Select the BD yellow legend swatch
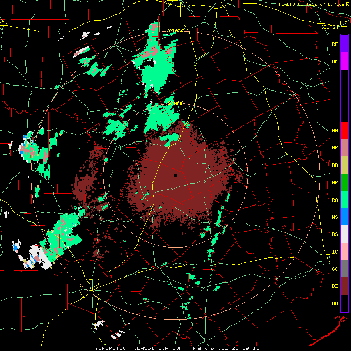The width and height of the screenshot is (351, 351). click(344, 165)
